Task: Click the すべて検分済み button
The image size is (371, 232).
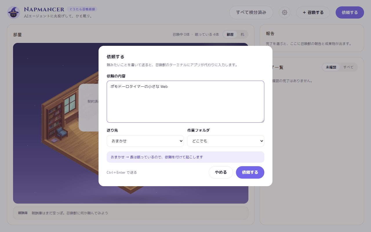Action: coord(251,12)
